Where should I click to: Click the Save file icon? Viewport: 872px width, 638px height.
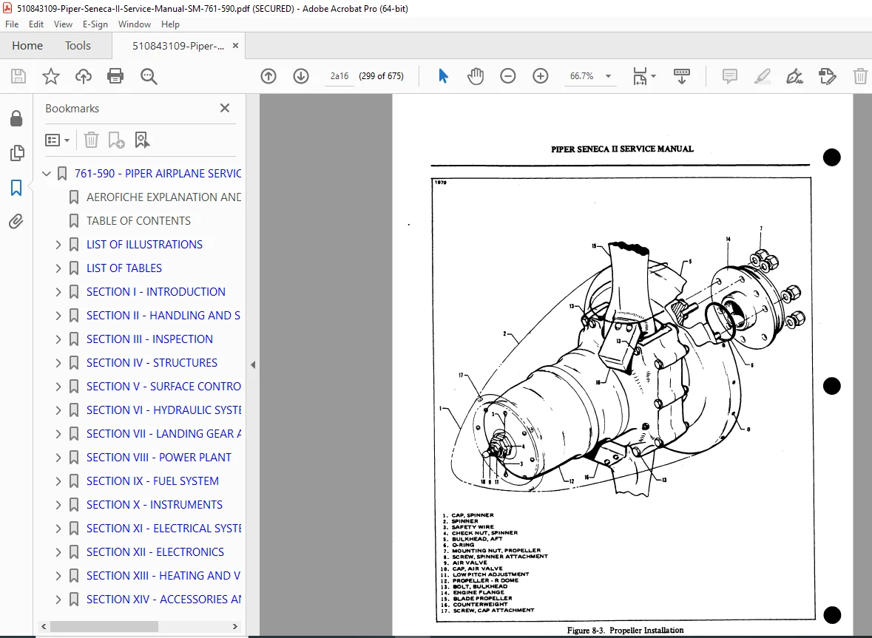(x=18, y=76)
